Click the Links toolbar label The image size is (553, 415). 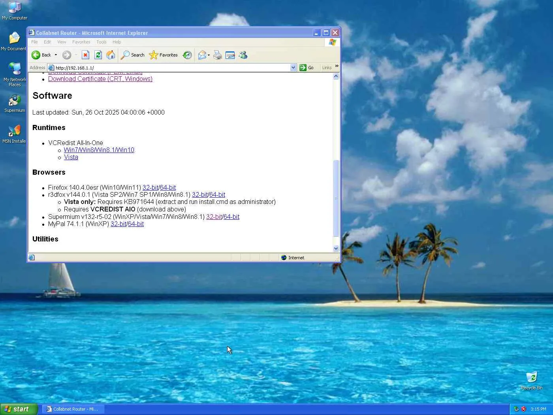[x=327, y=68]
